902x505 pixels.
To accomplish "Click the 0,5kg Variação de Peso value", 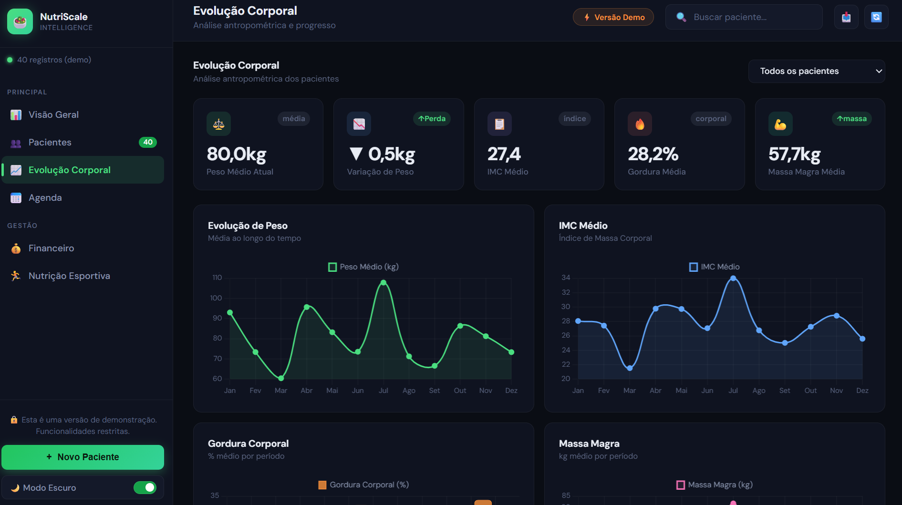I will click(381, 154).
